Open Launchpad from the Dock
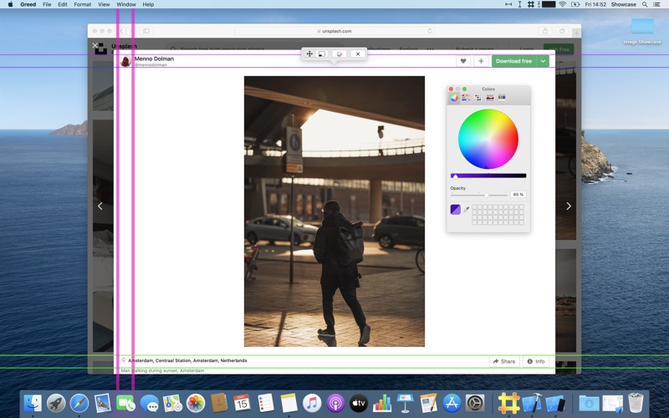Image resolution: width=669 pixels, height=418 pixels. (x=56, y=403)
